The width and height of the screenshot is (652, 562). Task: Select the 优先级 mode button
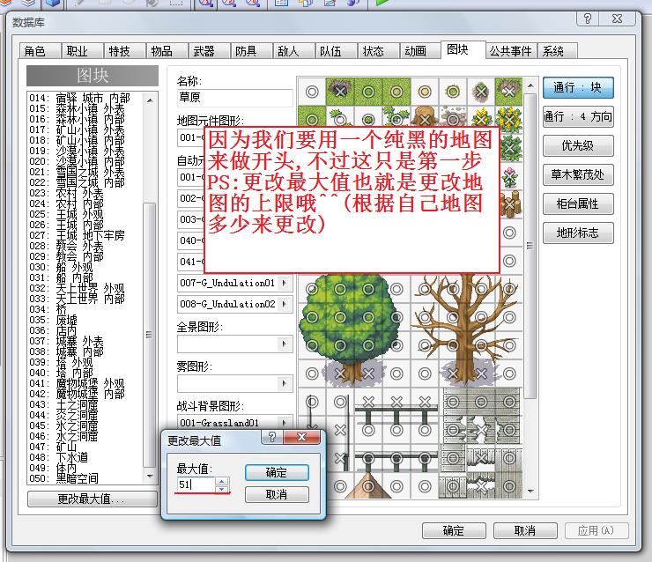click(x=578, y=145)
